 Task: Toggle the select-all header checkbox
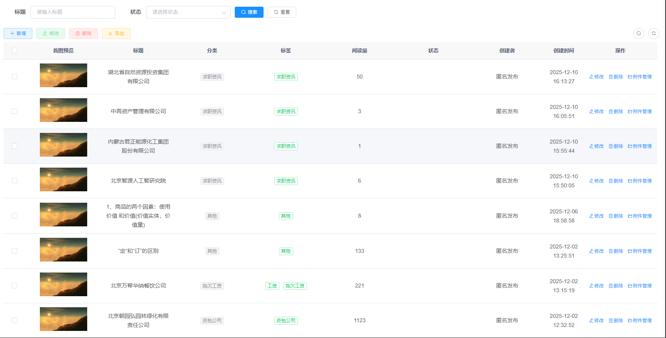(15, 50)
